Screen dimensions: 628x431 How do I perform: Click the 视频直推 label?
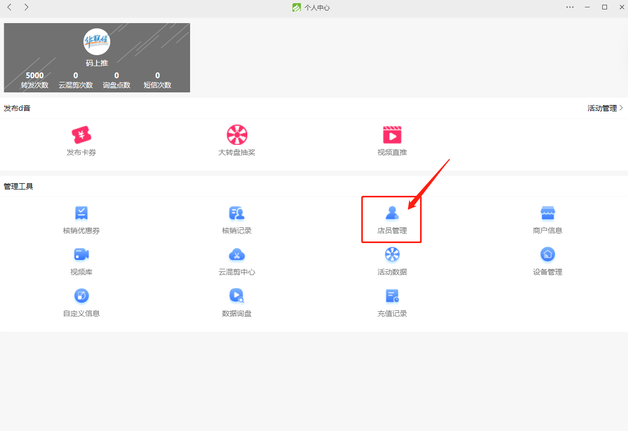point(392,153)
